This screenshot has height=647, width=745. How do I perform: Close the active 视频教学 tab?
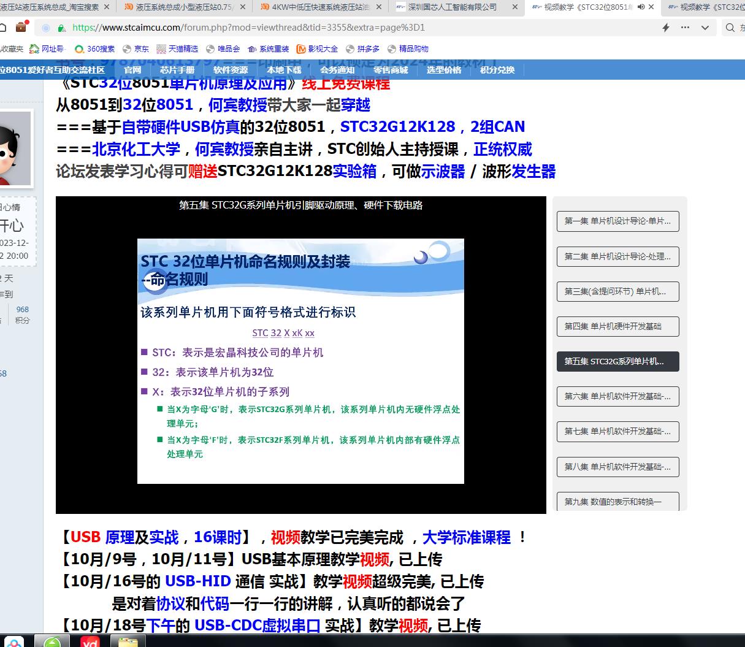click(651, 7)
